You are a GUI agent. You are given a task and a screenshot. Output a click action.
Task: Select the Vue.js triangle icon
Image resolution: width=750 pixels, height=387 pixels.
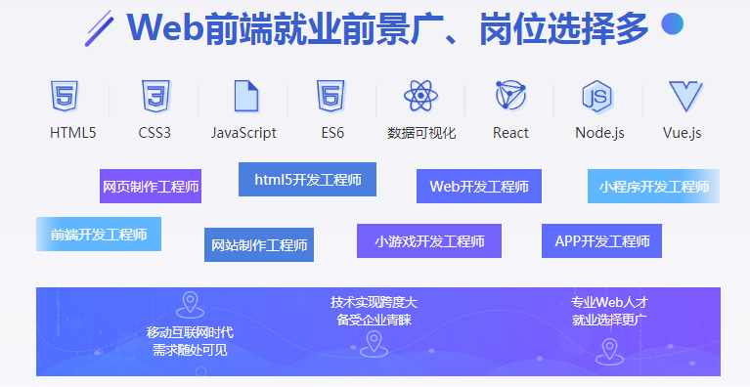tap(685, 97)
